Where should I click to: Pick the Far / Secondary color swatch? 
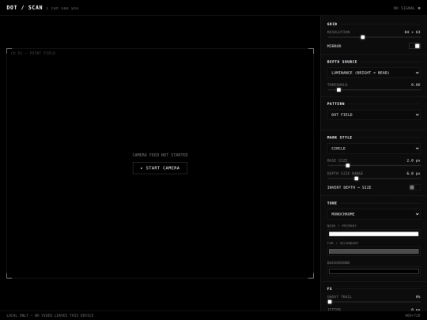click(373, 251)
